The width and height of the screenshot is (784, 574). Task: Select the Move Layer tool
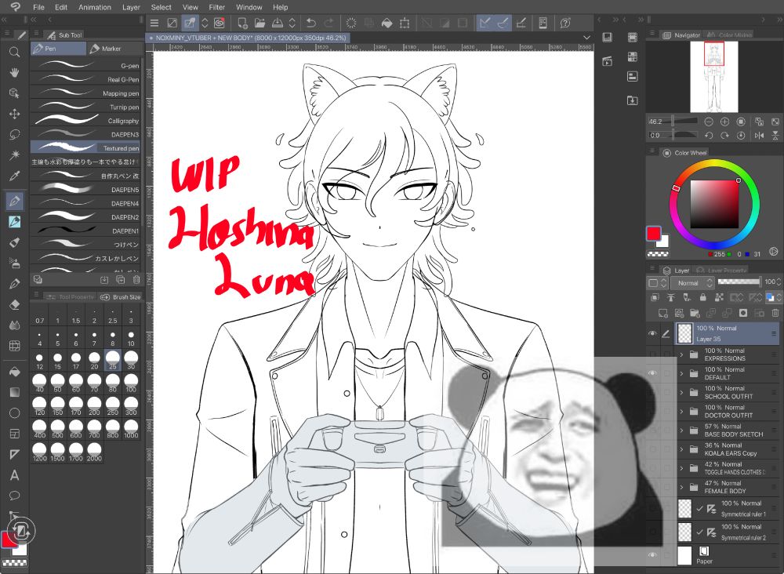(14, 114)
